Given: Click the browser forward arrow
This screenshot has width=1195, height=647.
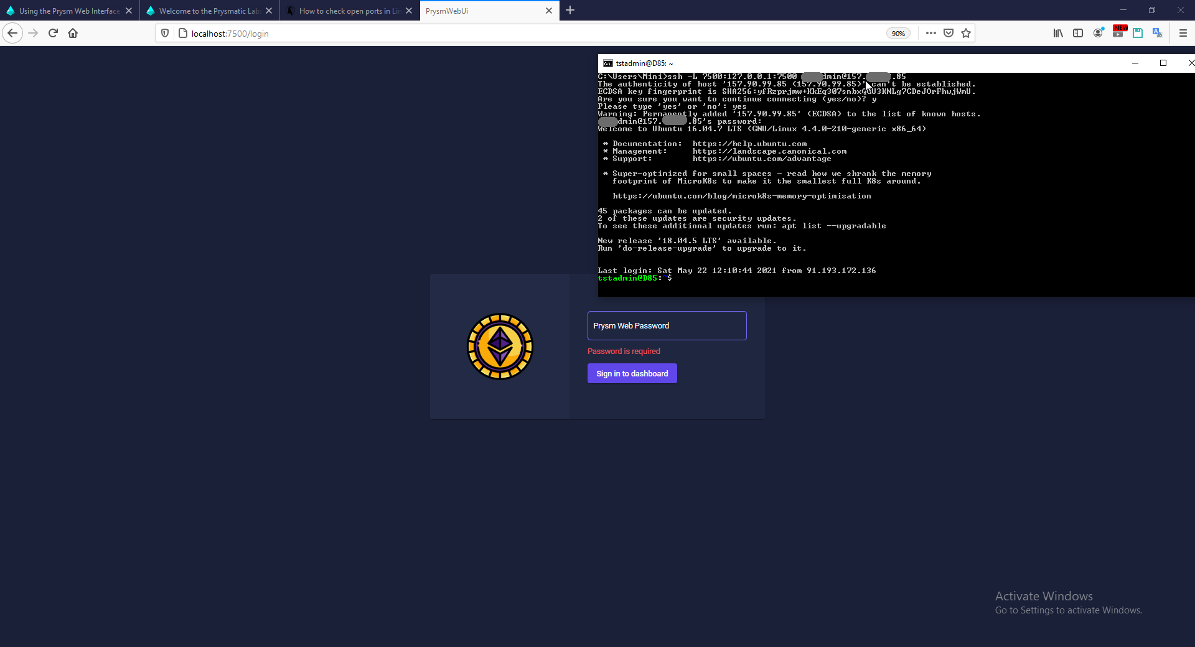Looking at the screenshot, I should click(34, 34).
